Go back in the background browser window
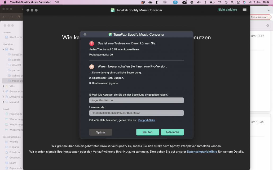Image resolution: width=273 pixels, height=170 pixels. coord(5,17)
